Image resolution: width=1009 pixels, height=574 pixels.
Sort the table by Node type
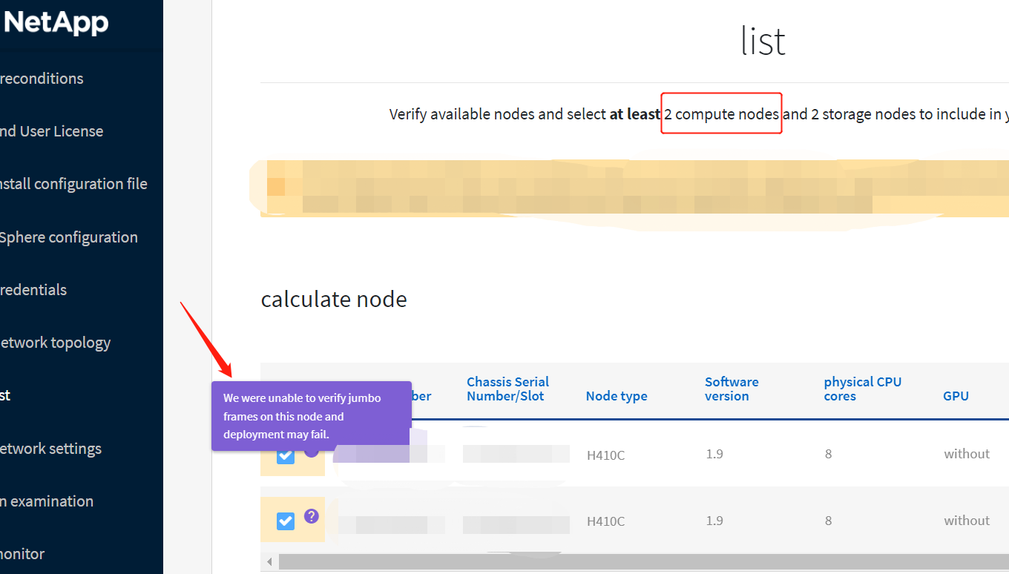pos(616,396)
